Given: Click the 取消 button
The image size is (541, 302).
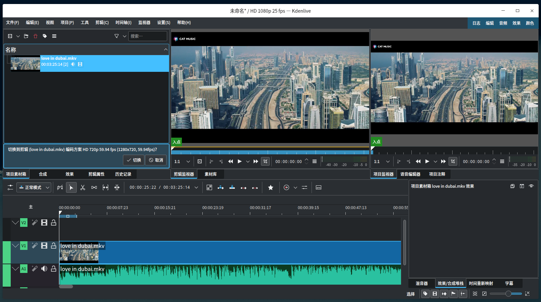Looking at the screenshot, I should (156, 160).
